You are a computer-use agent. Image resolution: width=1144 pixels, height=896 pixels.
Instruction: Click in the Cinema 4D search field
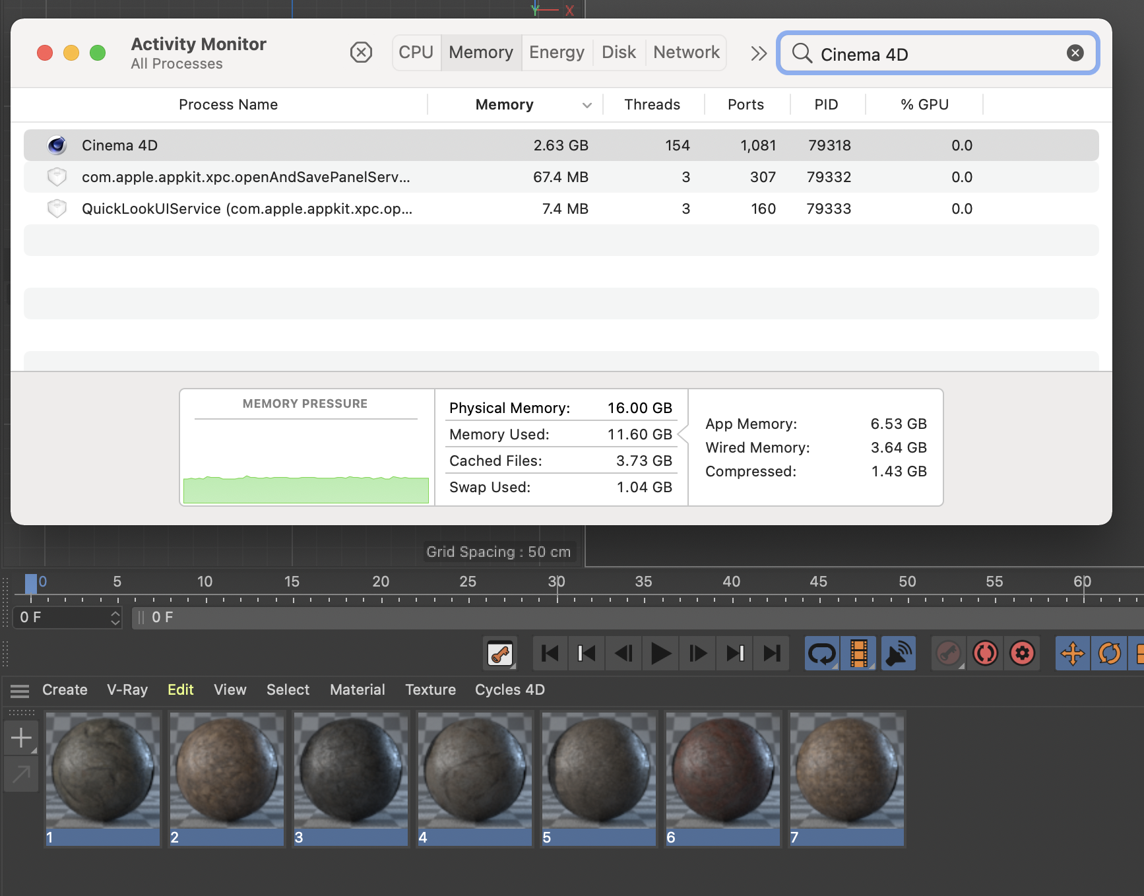pos(937,53)
